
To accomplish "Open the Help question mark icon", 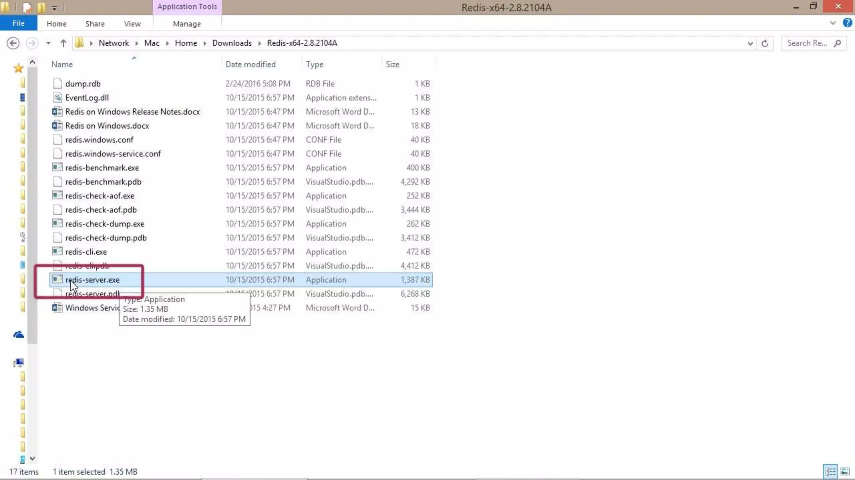I will 847,23.
